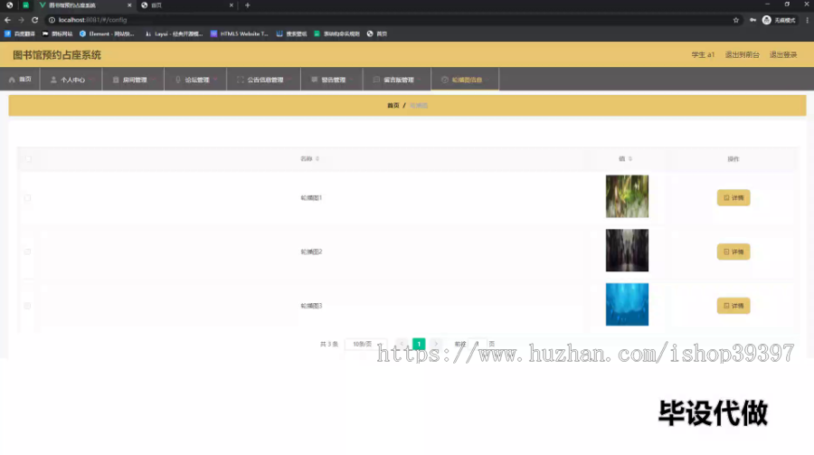Open details for 轮播图3 with 详情 button
The image size is (814, 455).
click(x=734, y=306)
